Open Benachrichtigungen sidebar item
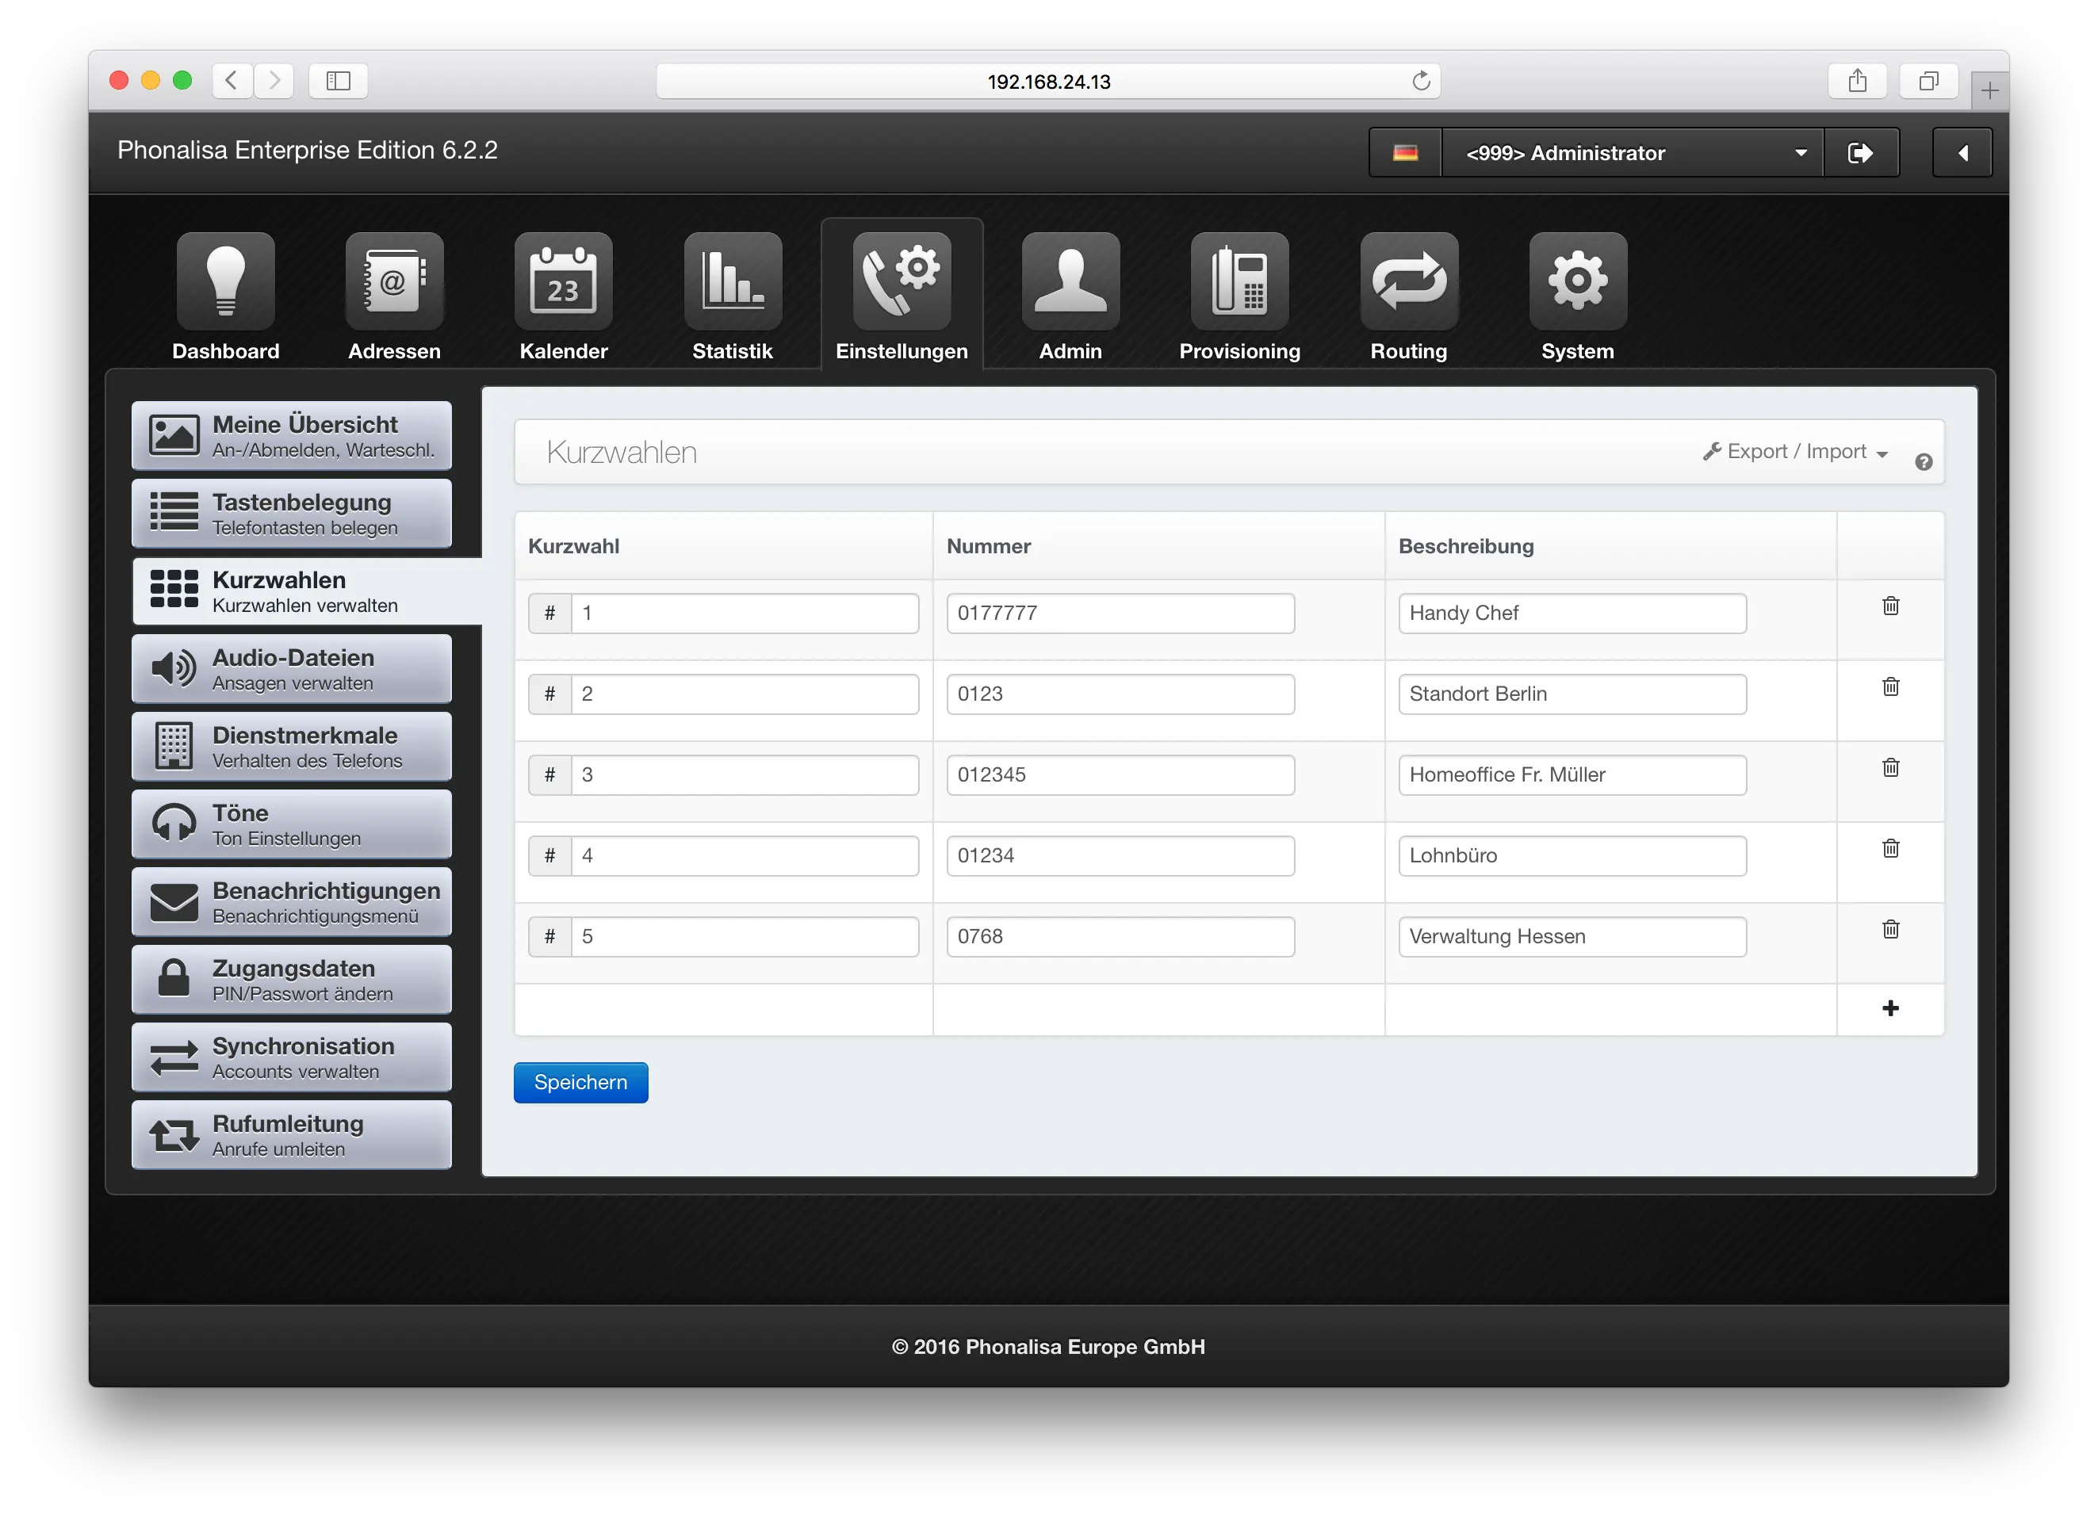2098x1514 pixels. coord(292,902)
